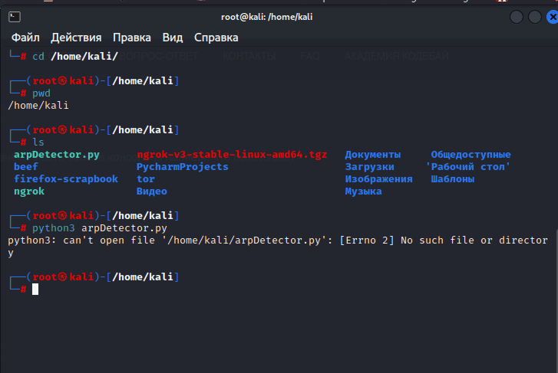
Task: Open the Файл menu
Action: (x=25, y=38)
